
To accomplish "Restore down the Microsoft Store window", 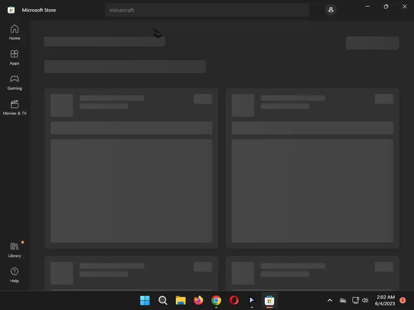I will click(386, 6).
